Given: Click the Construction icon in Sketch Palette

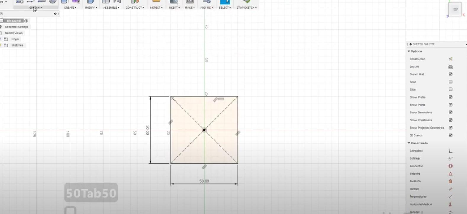Looking at the screenshot, I should click(x=450, y=59).
